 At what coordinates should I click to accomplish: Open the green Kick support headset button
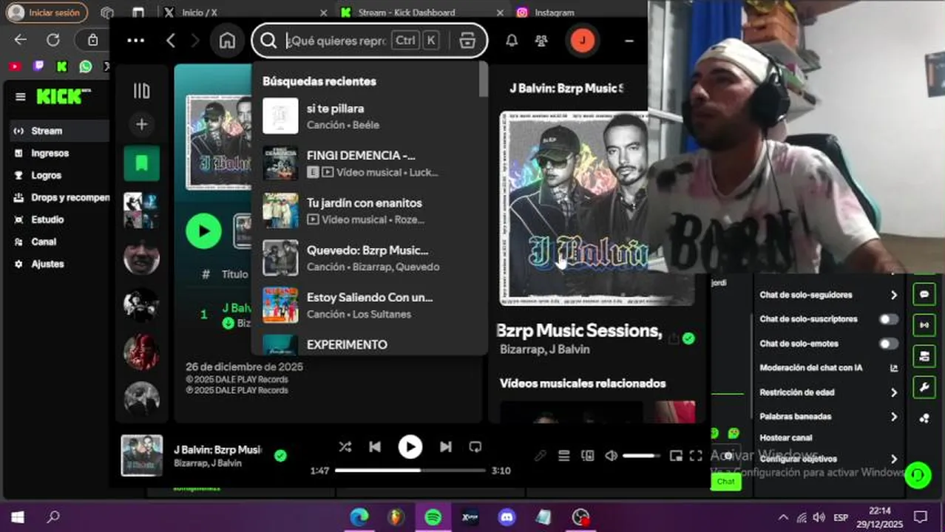click(x=918, y=474)
